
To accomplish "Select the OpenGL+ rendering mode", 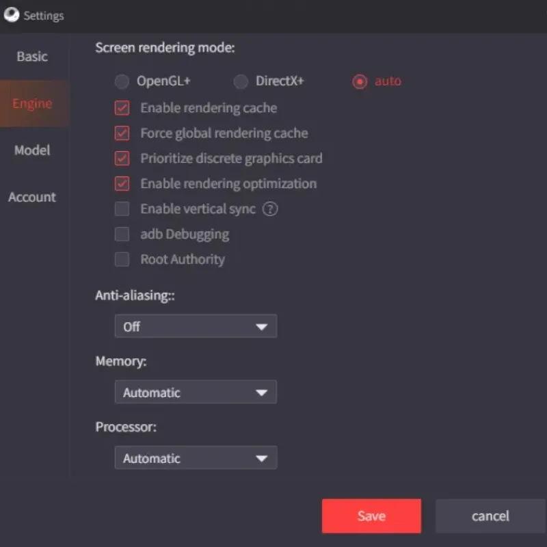I will click(x=122, y=81).
